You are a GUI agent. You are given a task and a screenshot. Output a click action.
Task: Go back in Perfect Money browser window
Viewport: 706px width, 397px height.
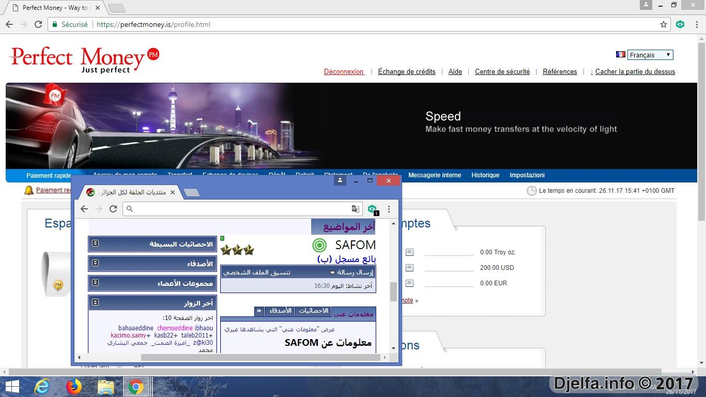click(9, 24)
